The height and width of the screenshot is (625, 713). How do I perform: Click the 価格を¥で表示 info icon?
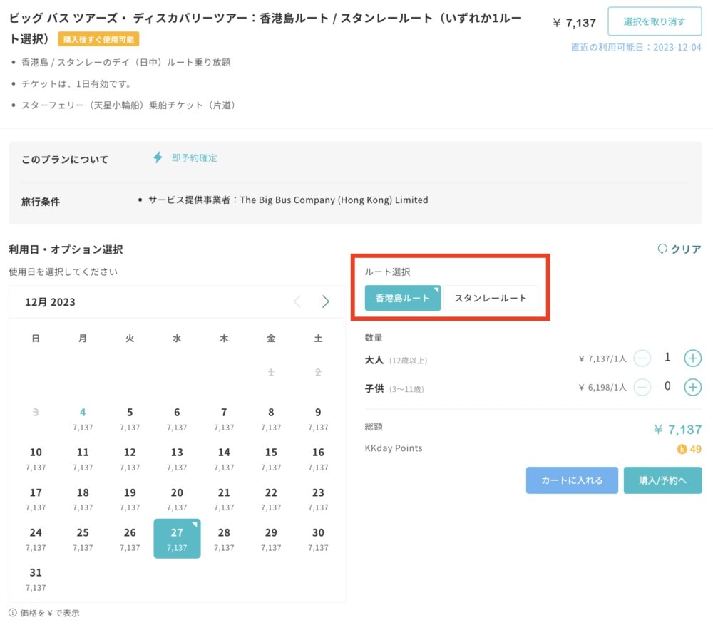pyautogui.click(x=13, y=613)
